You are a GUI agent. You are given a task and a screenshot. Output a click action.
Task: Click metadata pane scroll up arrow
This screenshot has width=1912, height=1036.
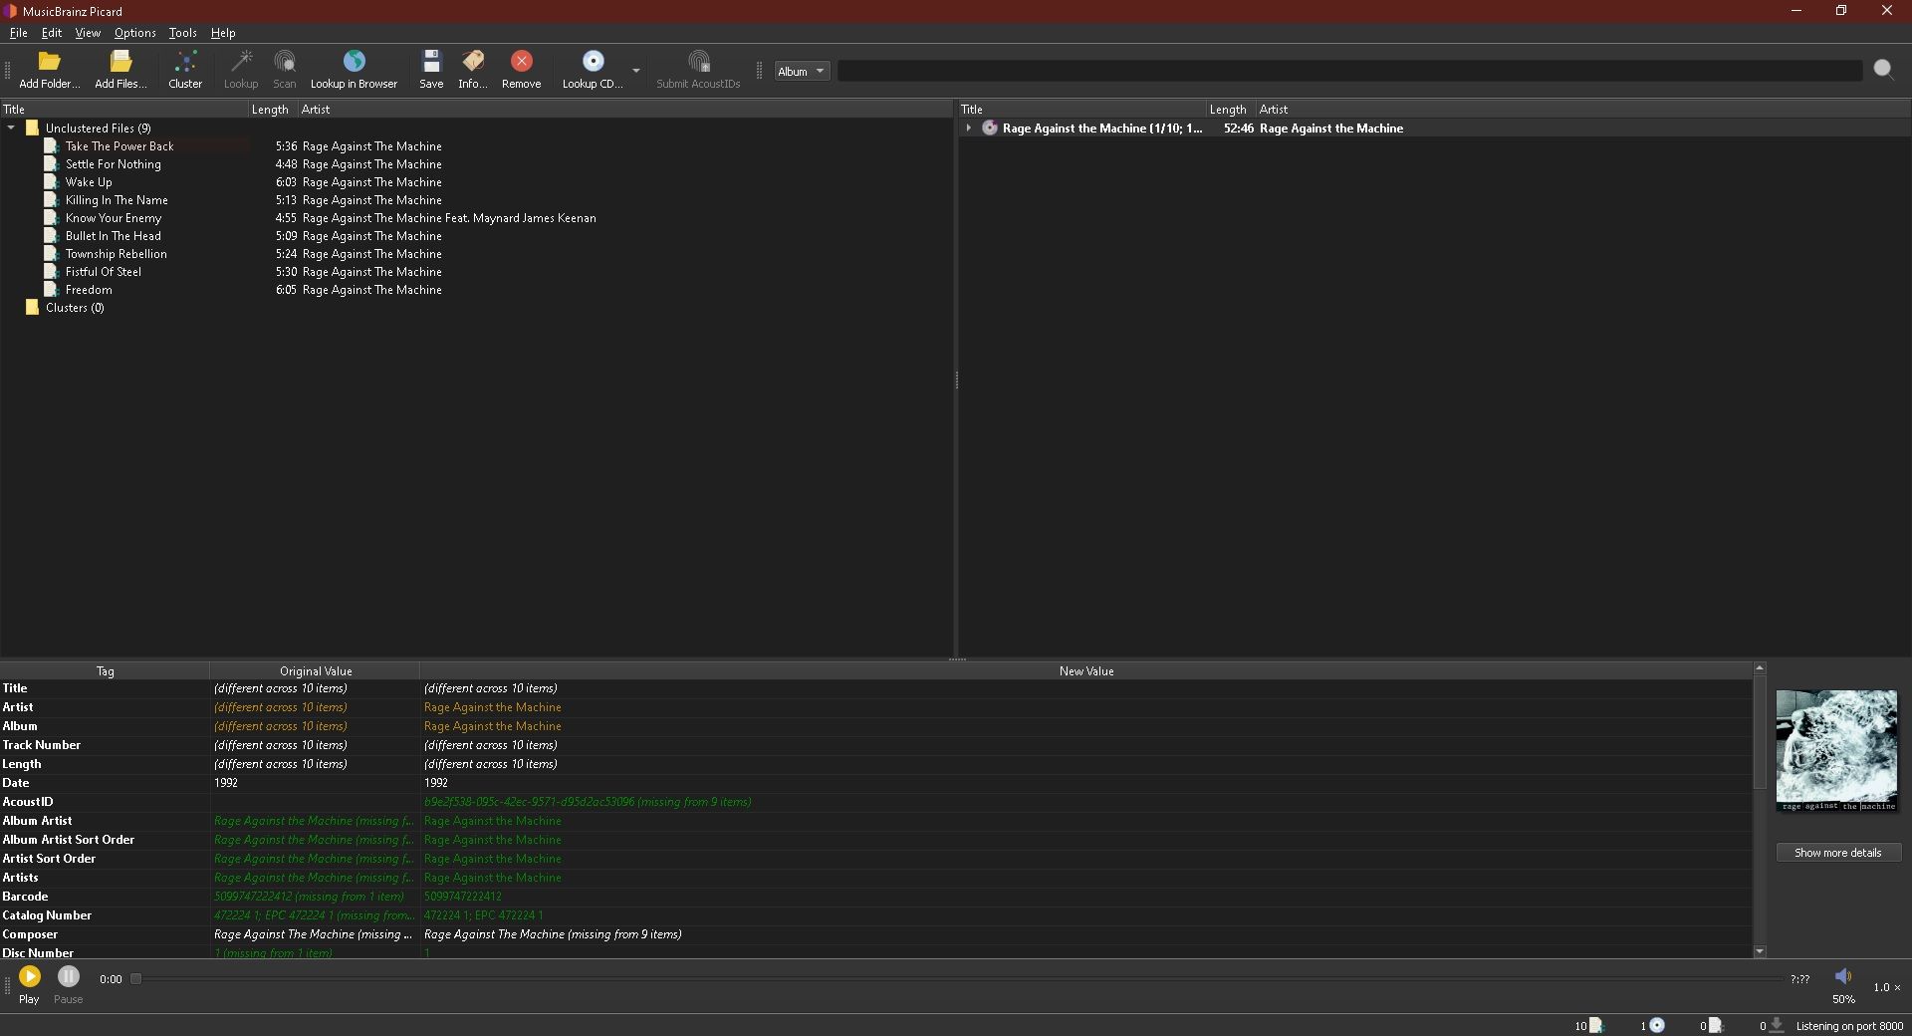point(1760,667)
